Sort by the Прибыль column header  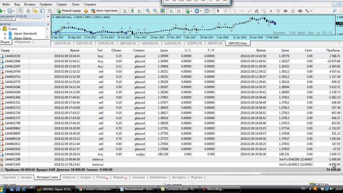[333, 50]
